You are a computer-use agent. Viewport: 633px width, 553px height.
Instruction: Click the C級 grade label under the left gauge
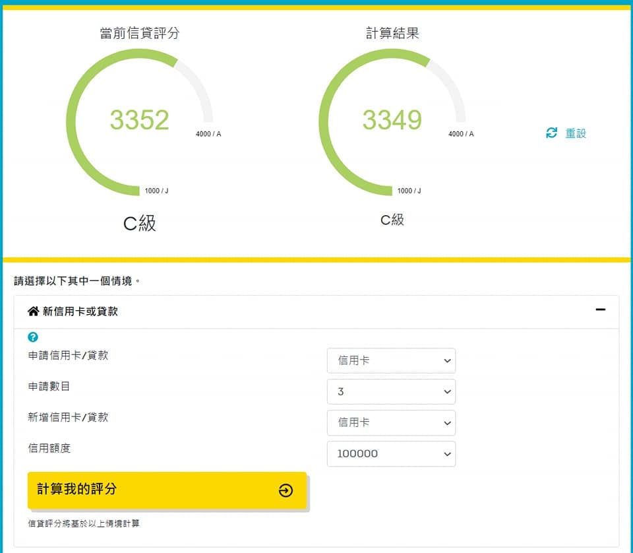pyautogui.click(x=138, y=224)
